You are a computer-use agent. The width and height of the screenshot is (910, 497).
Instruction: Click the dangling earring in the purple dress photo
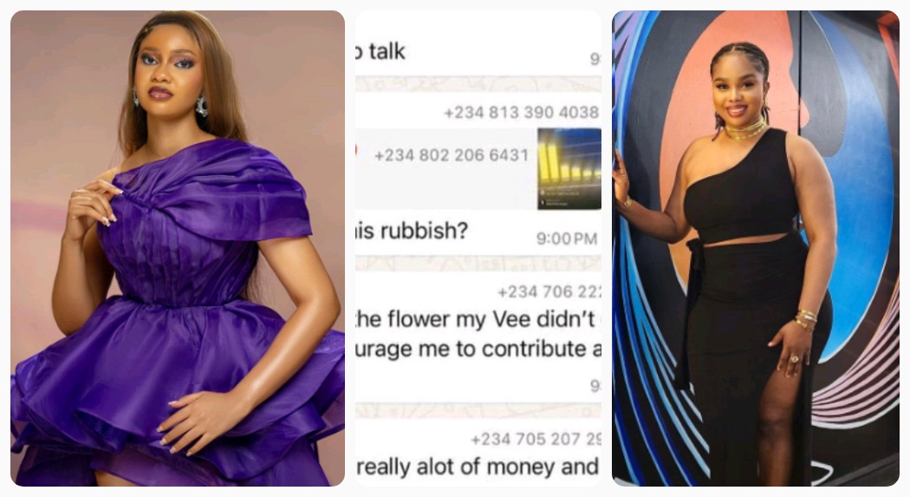tap(201, 106)
